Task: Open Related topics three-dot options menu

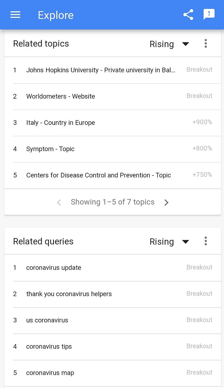Action: [206, 44]
